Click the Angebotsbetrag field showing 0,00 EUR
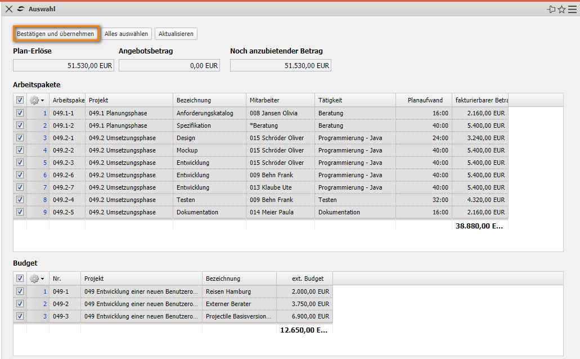580x359 pixels. (x=169, y=66)
